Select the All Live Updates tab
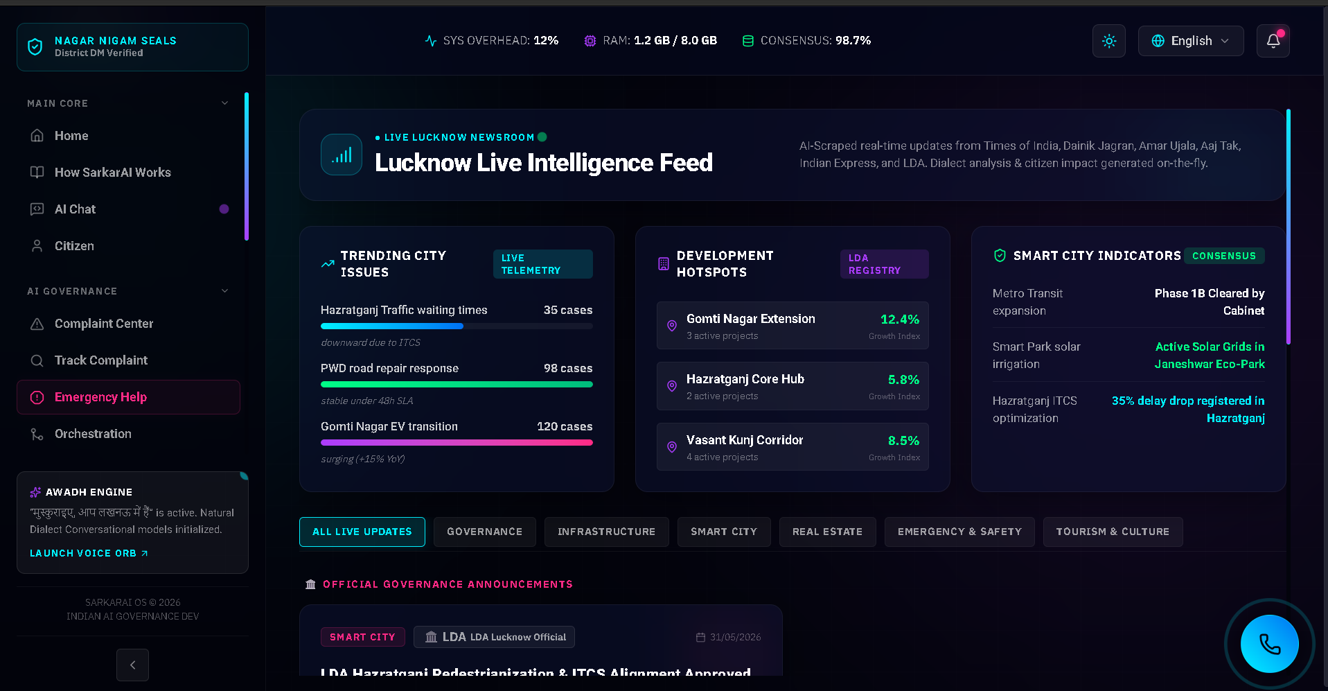Image resolution: width=1328 pixels, height=691 pixels. click(362, 532)
